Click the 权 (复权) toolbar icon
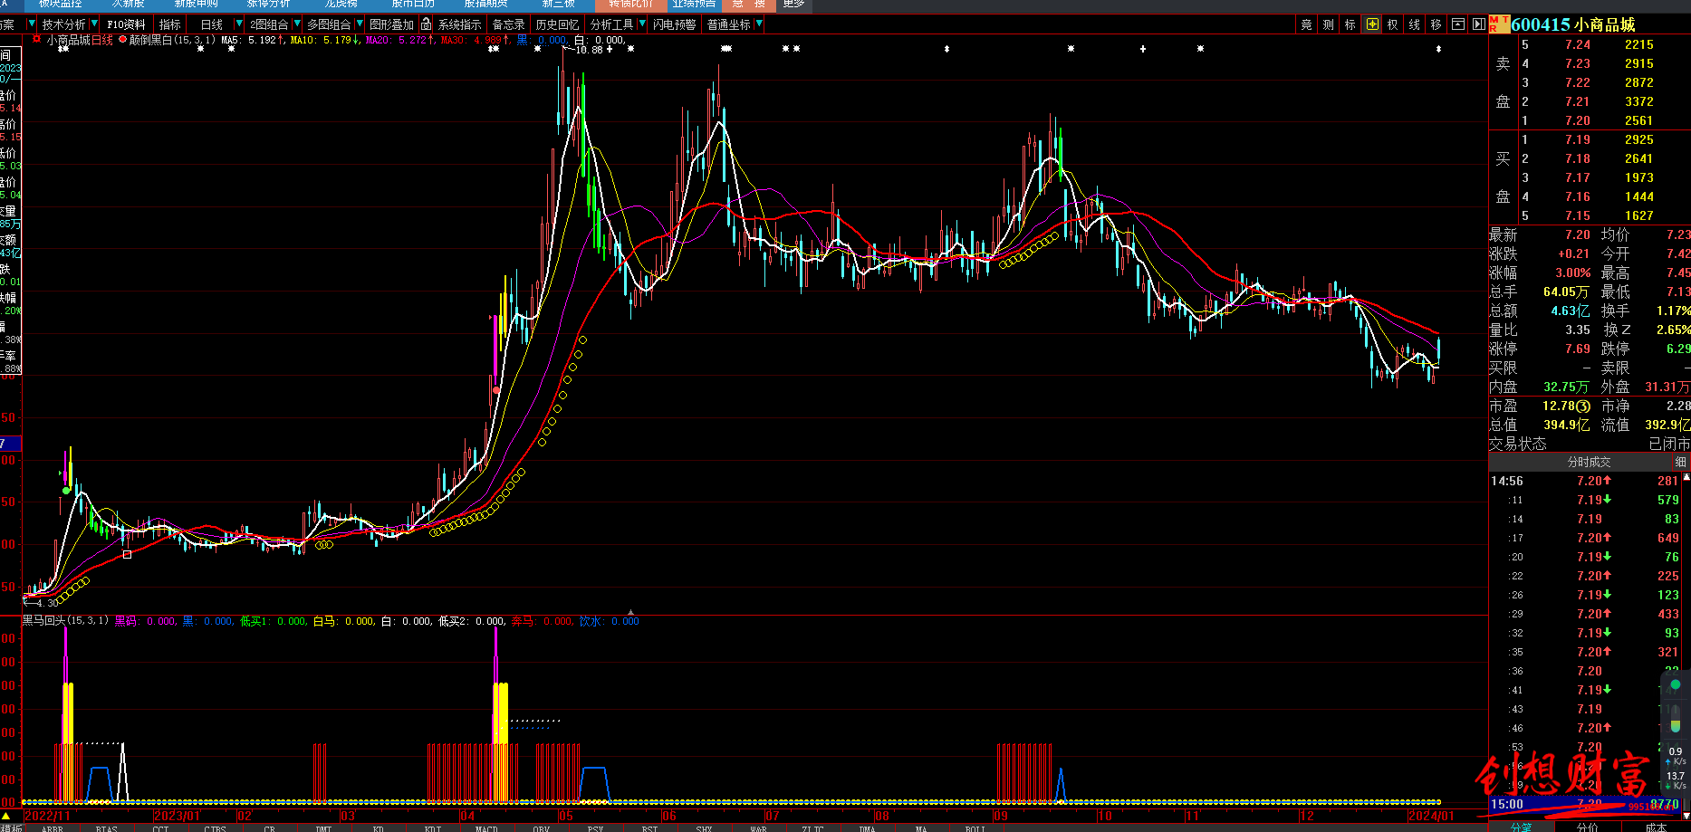1691x832 pixels. coord(1393,24)
